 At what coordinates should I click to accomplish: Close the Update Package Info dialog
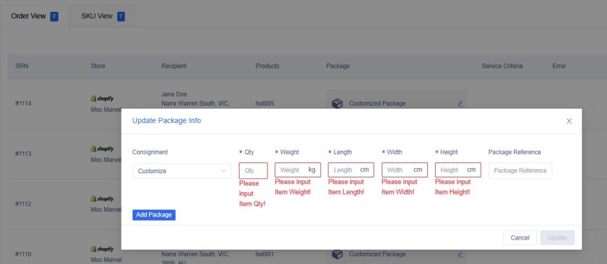tap(569, 121)
